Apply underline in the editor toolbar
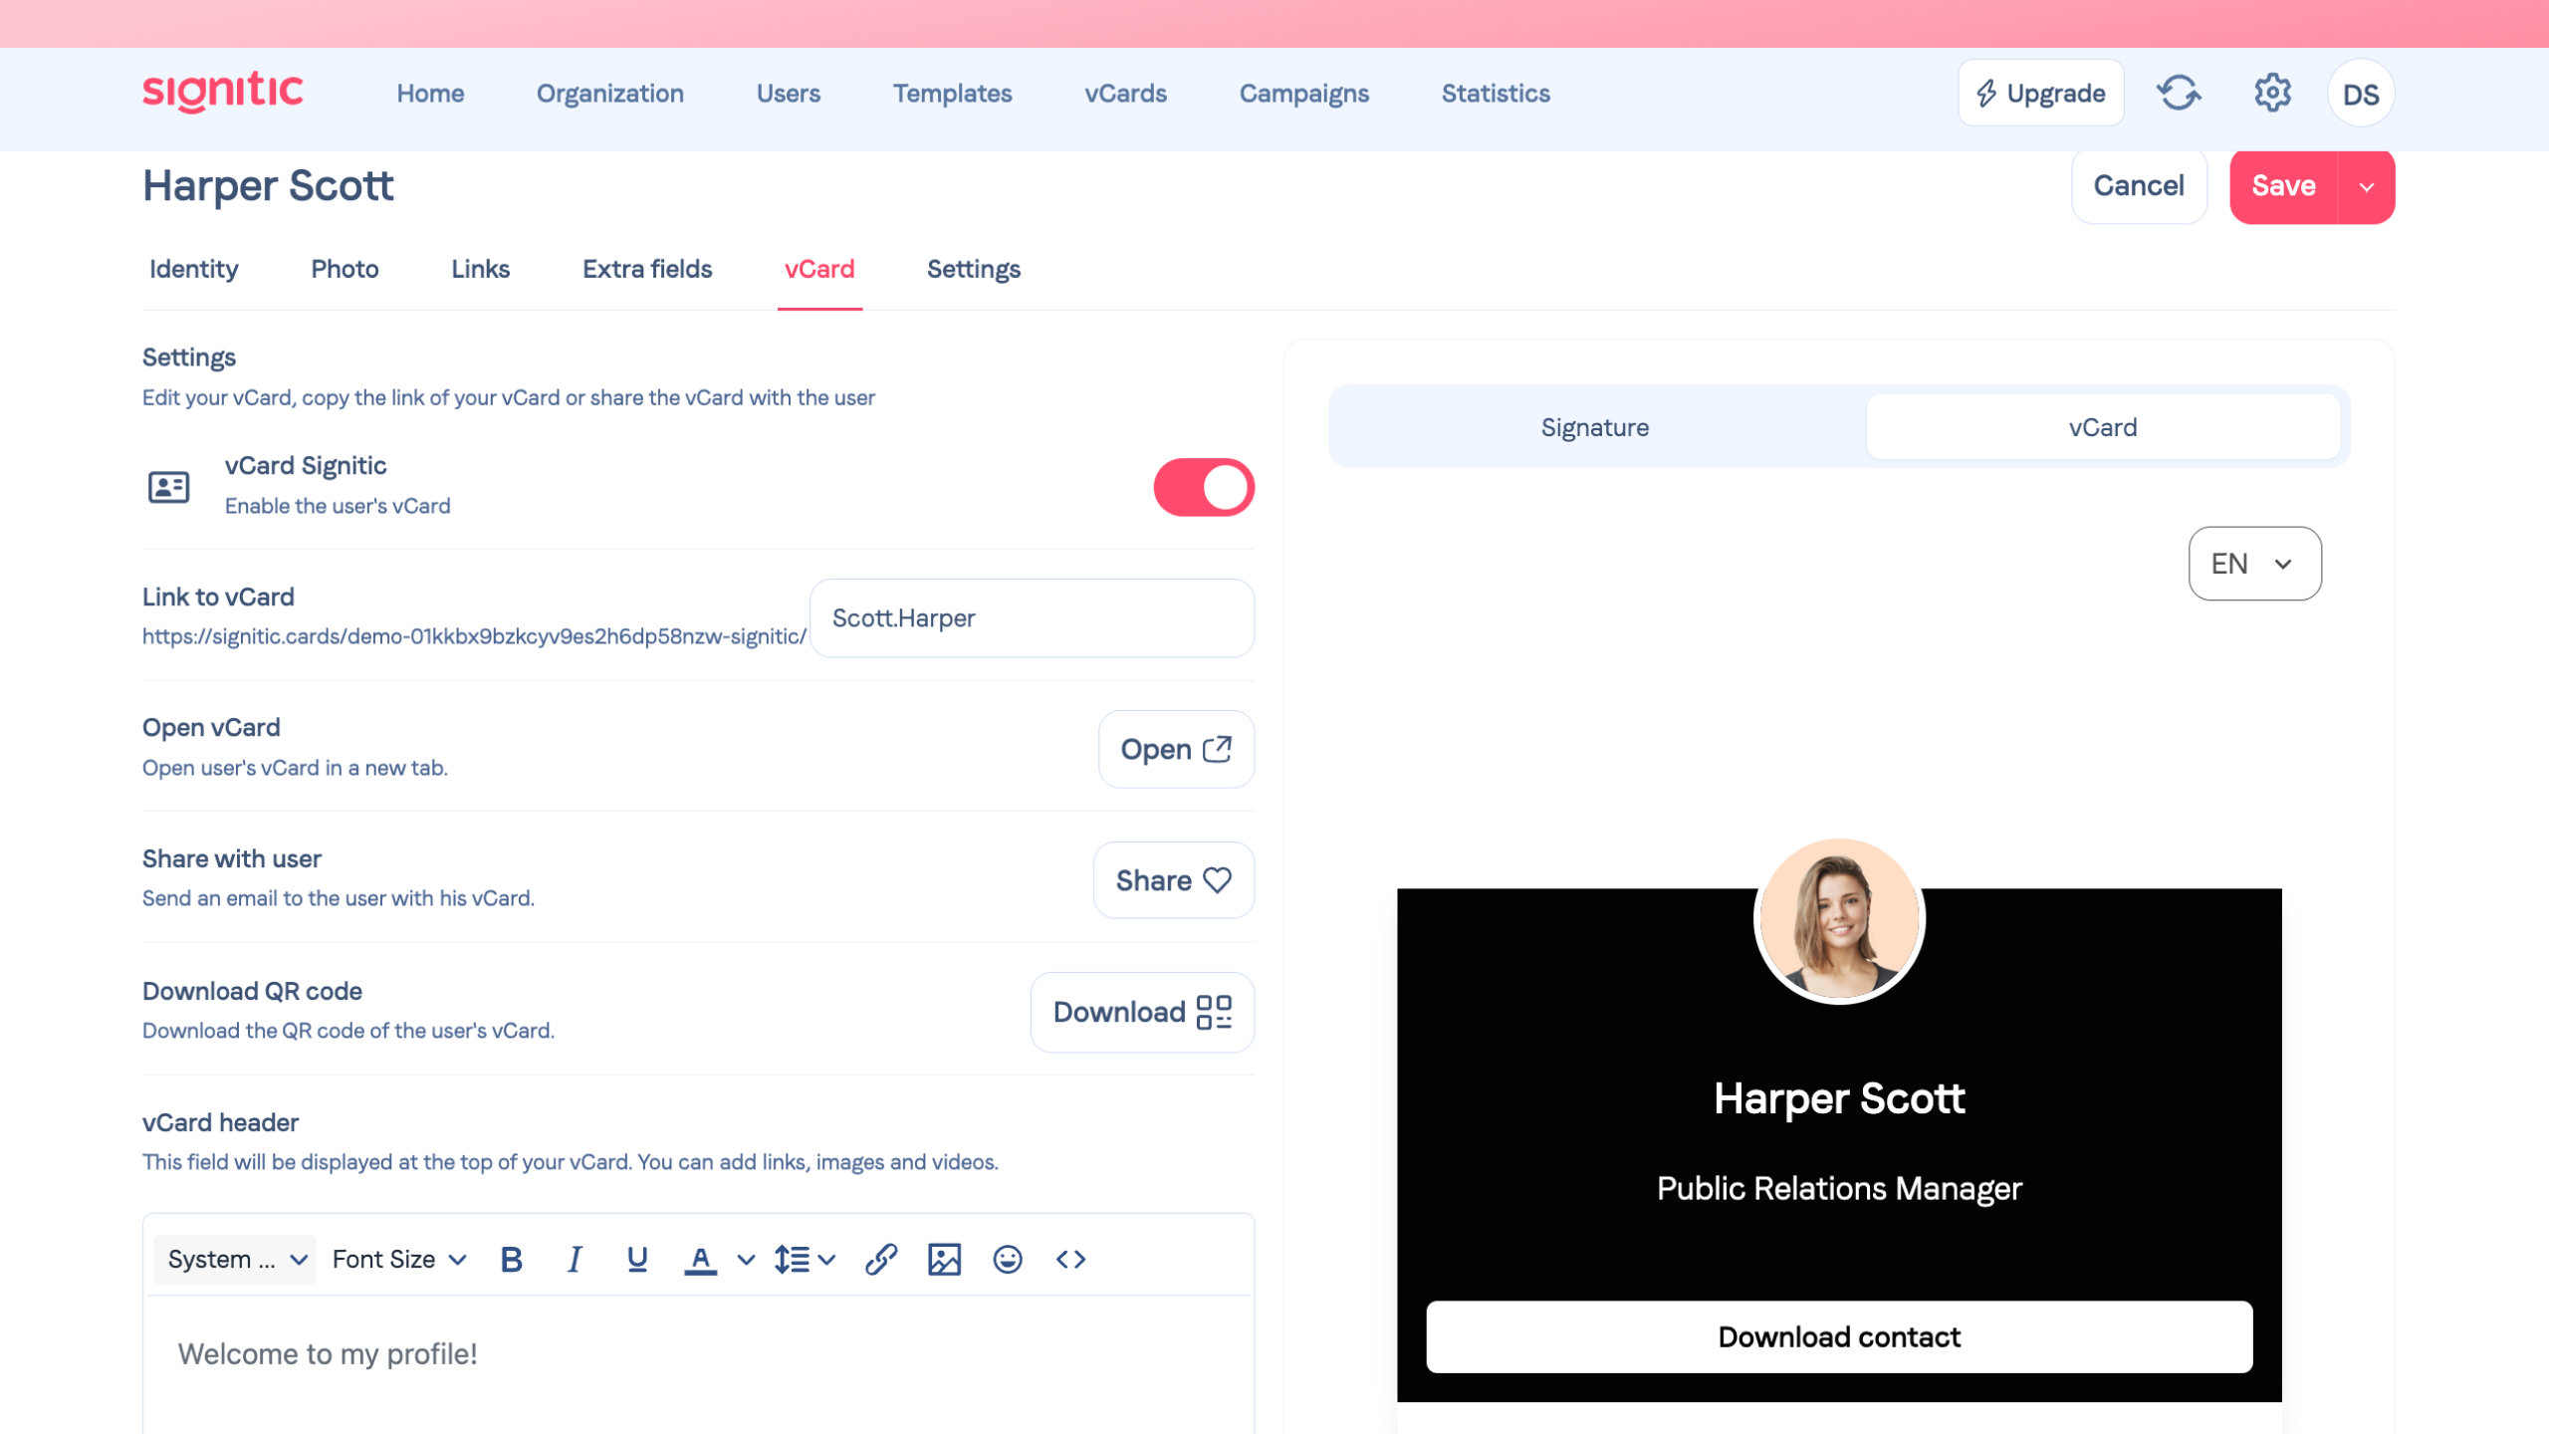Image resolution: width=2549 pixels, height=1434 pixels. [637, 1260]
